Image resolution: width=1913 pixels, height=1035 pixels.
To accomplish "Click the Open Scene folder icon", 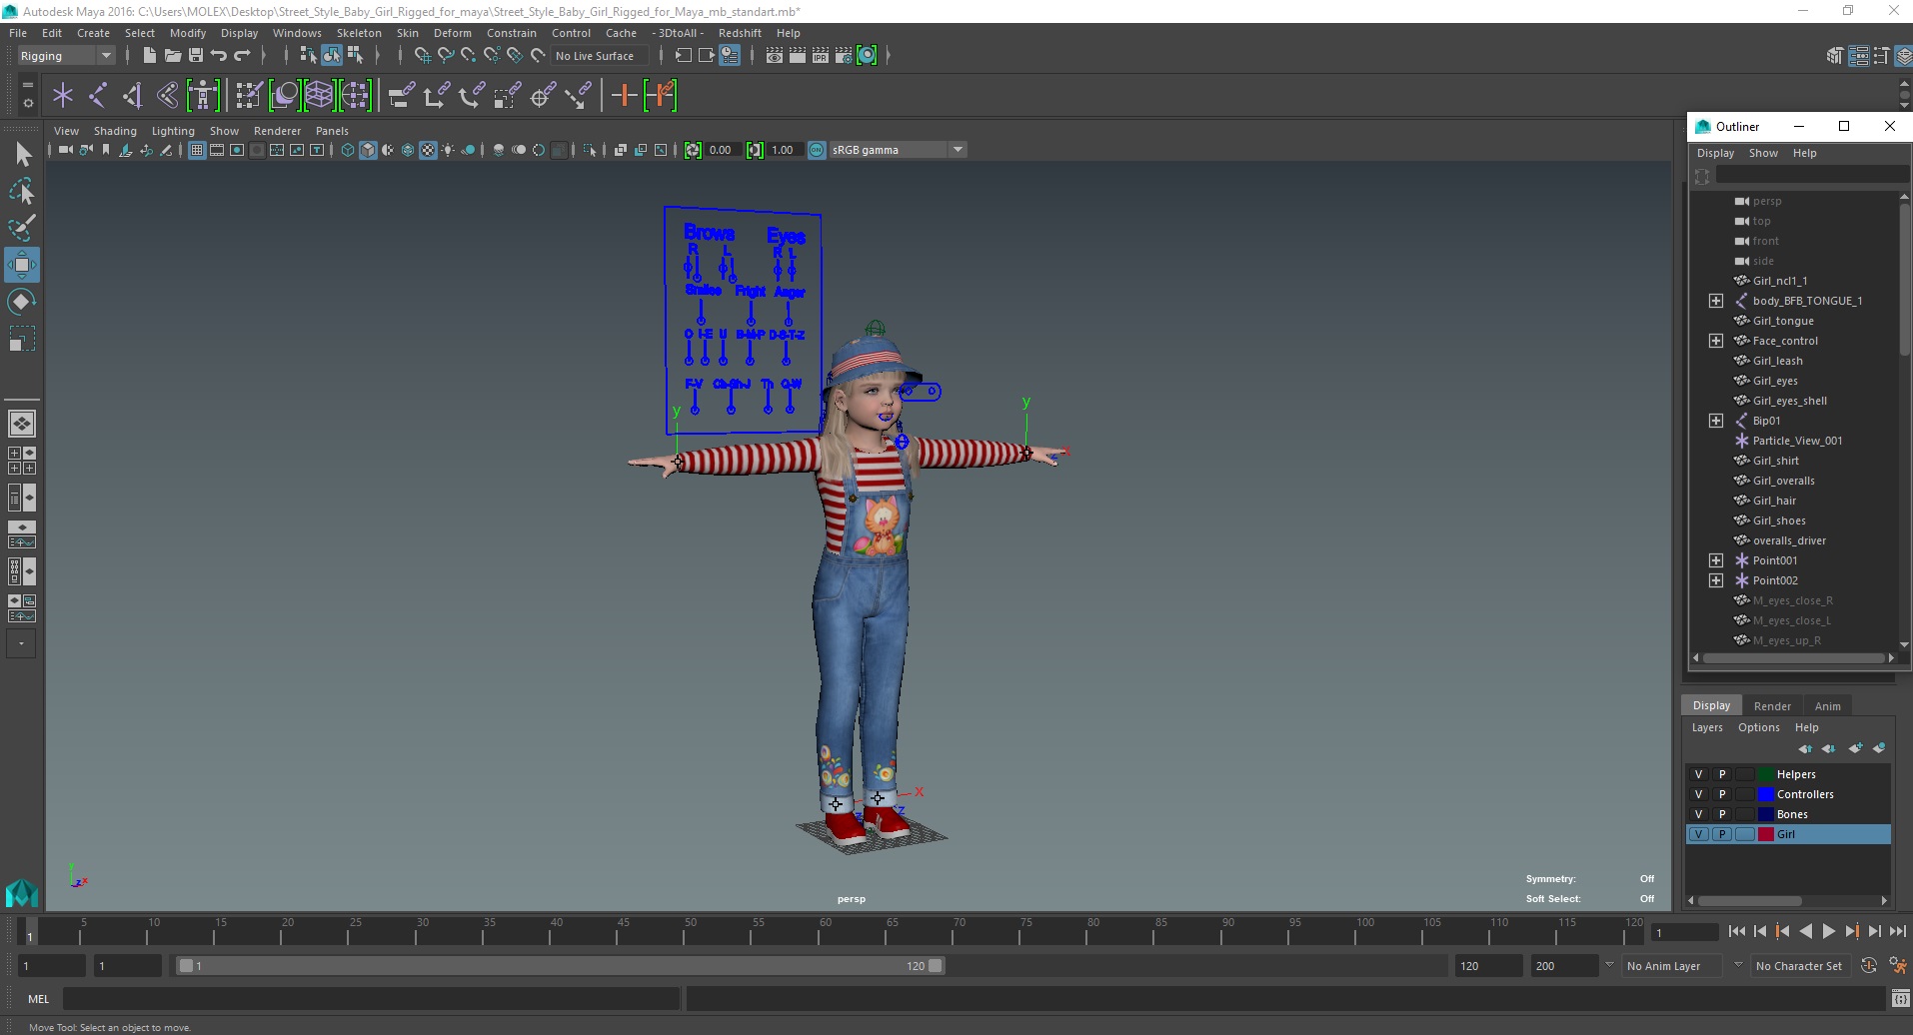I will click(172, 56).
